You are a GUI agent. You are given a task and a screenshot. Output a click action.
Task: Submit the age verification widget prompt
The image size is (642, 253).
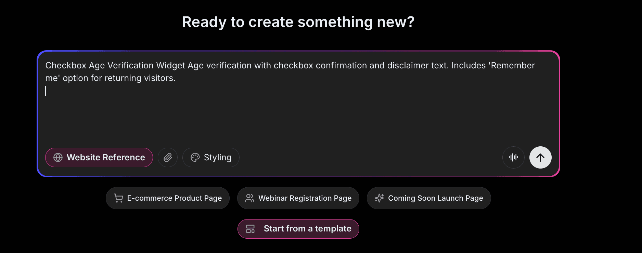[x=540, y=157]
